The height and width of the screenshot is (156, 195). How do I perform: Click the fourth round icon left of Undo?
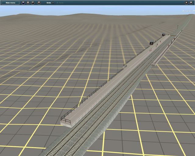click(x=39, y=3)
